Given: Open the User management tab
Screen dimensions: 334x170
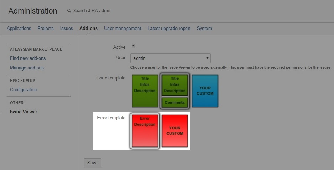Looking at the screenshot, I should tap(123, 29).
